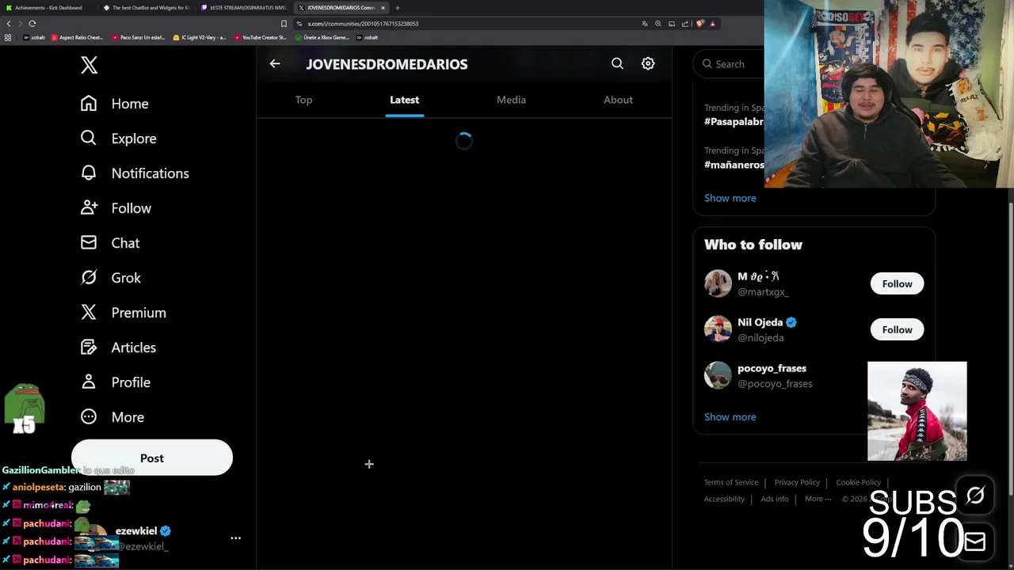Click the translate page icon
Screen dimensions: 1014x570
[645, 24]
